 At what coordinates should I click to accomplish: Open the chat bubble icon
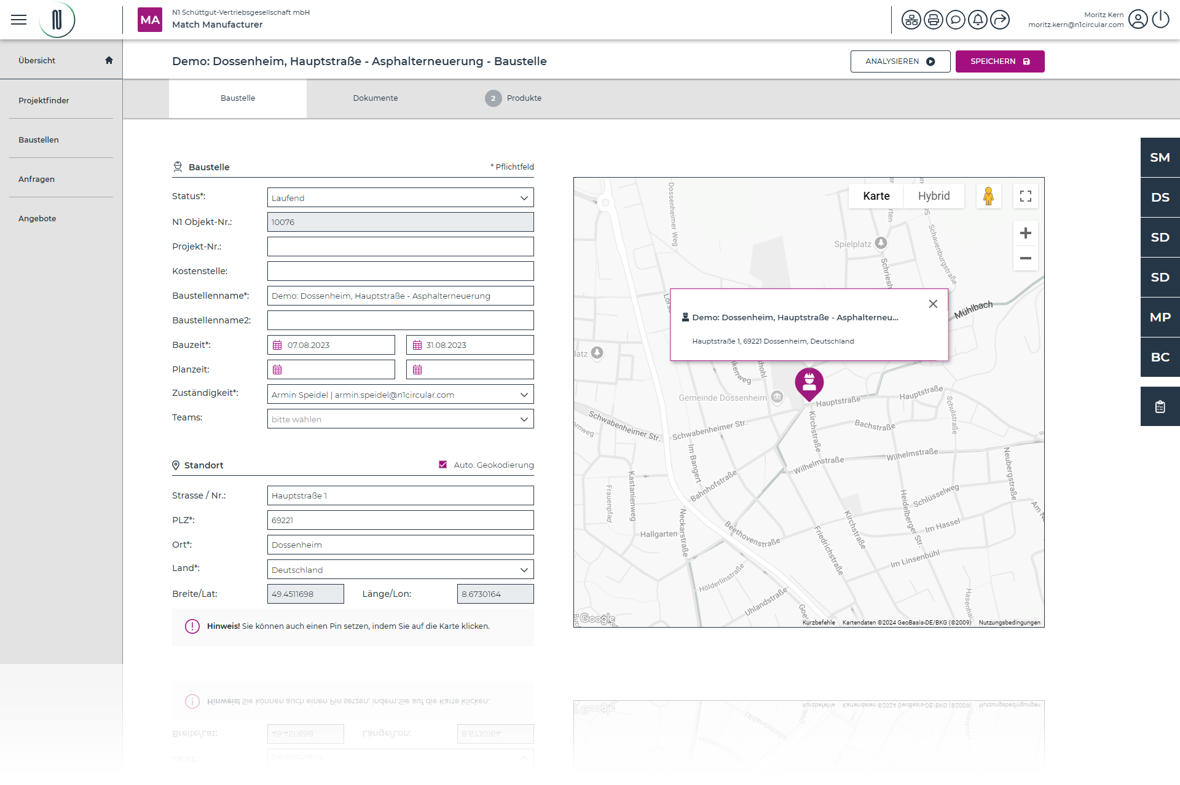point(956,20)
